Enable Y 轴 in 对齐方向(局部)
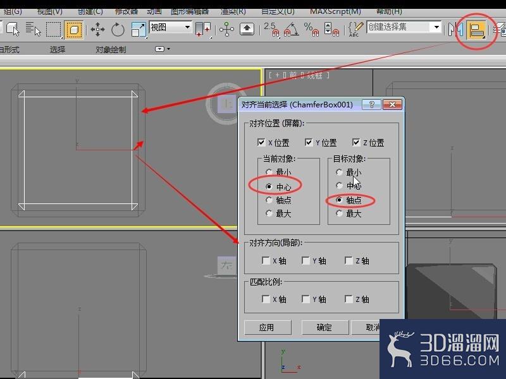The image size is (506, 379). tap(305, 260)
